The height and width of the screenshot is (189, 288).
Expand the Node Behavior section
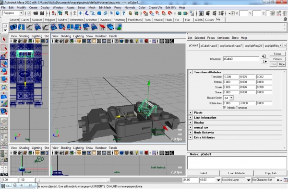coord(191,133)
